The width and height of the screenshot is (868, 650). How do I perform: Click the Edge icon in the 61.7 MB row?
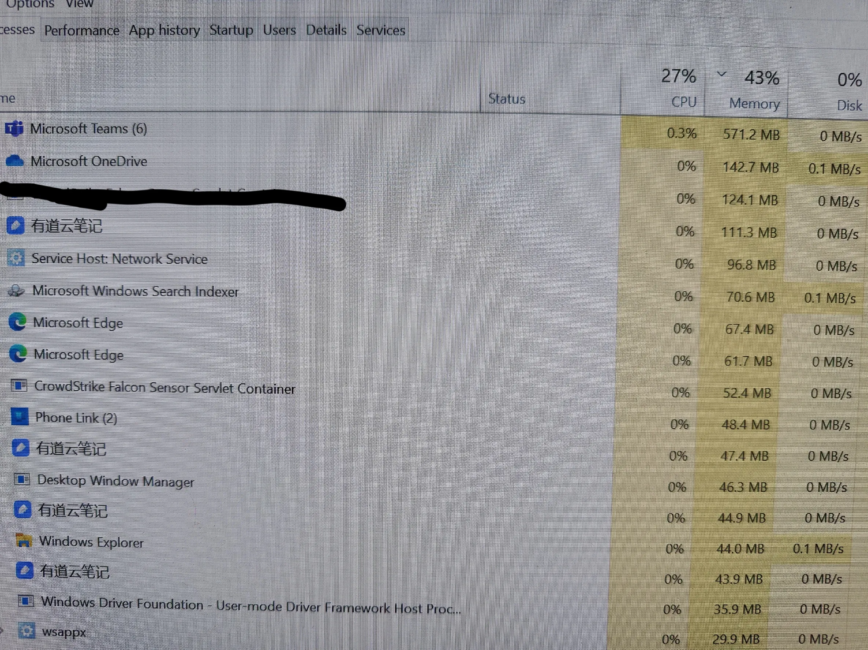[18, 354]
